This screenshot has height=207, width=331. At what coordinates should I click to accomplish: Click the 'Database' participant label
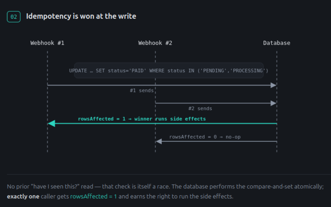(x=277, y=43)
